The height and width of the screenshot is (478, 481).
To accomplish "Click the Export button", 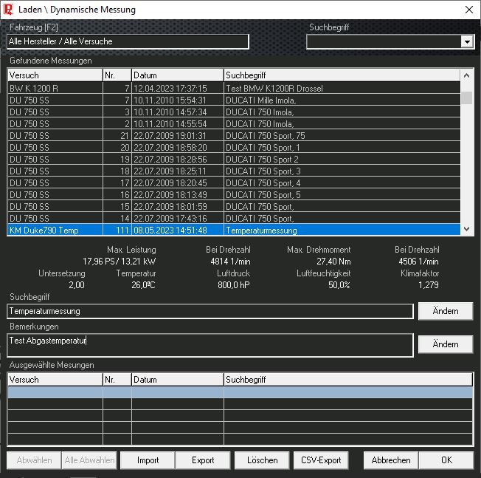I will pos(203,460).
